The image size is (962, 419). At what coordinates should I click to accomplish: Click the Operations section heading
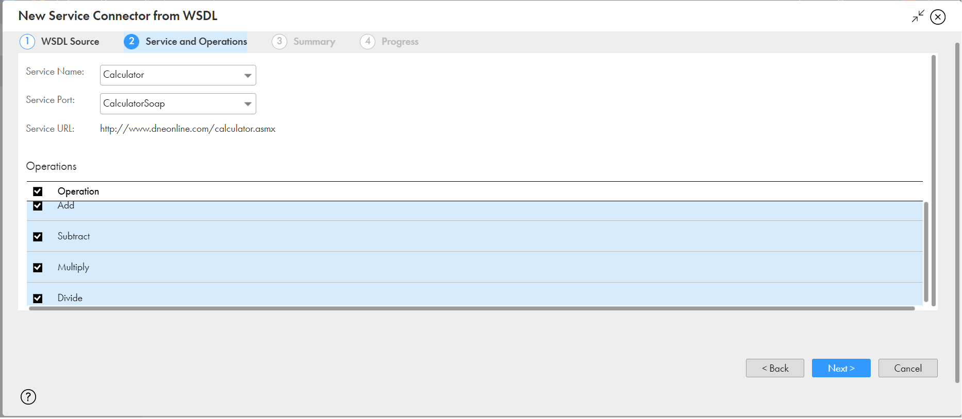tap(52, 166)
